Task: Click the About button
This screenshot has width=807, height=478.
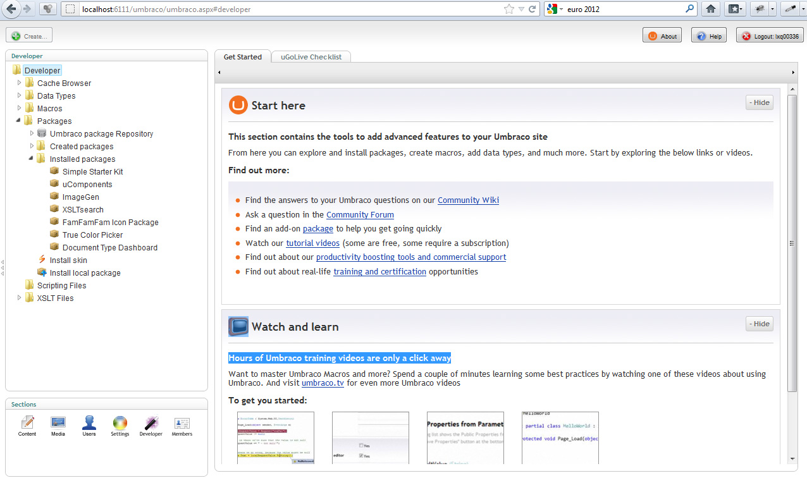Action: point(662,36)
